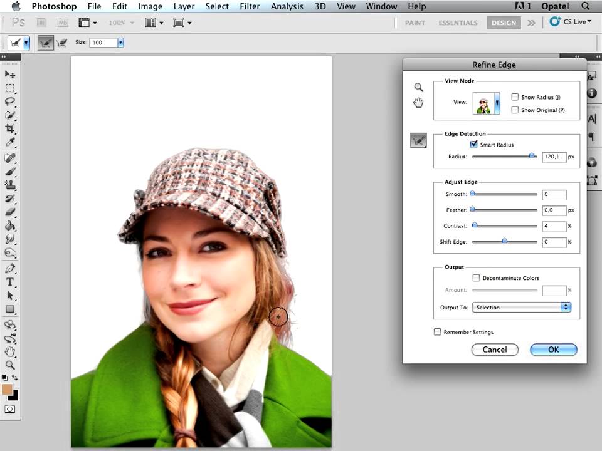Enable the Show Radius checkbox

click(515, 97)
